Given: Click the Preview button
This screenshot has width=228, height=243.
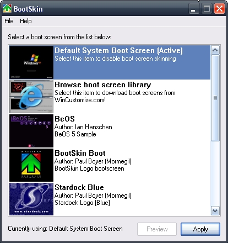Looking at the screenshot, I should tap(157, 229).
